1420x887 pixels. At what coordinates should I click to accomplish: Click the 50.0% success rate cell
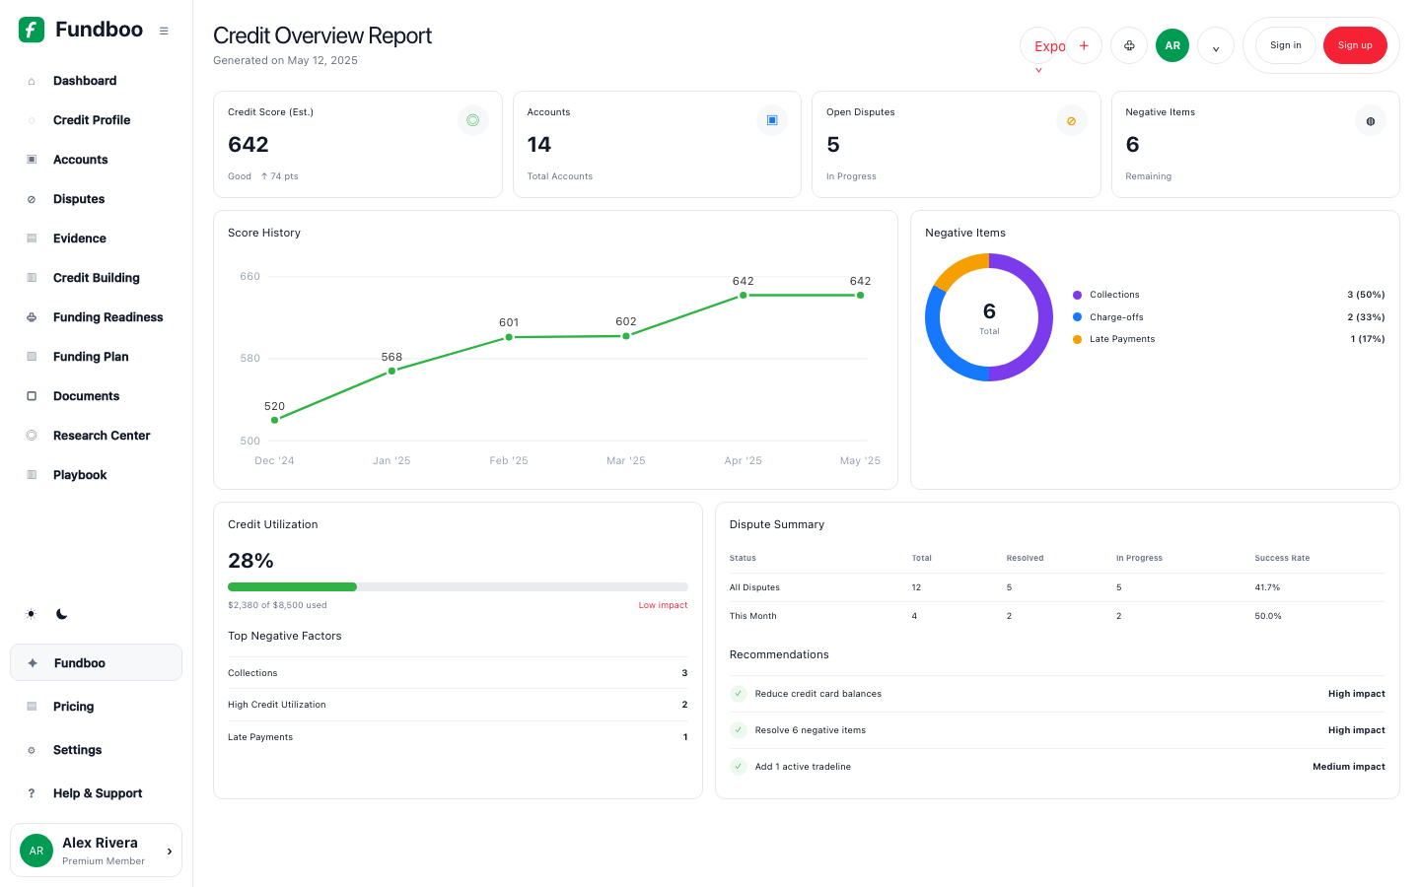pyautogui.click(x=1268, y=616)
